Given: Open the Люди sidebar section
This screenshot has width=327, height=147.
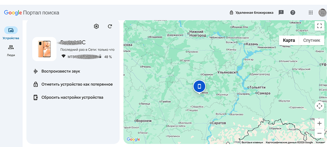Looking at the screenshot, I should (x=11, y=51).
